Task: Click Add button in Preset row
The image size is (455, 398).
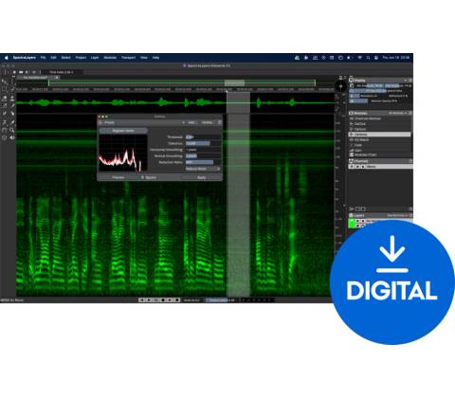Action: (191, 122)
